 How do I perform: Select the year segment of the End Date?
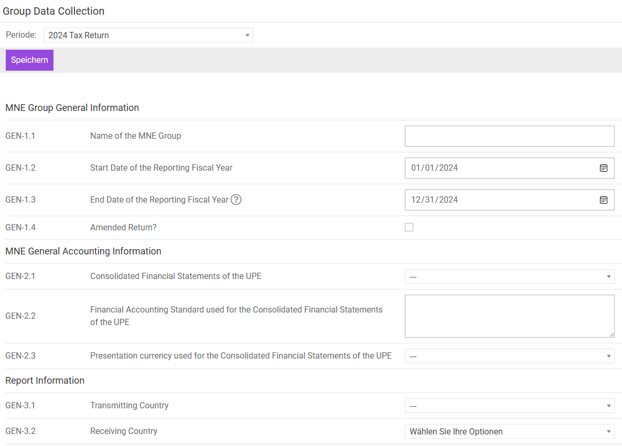[448, 200]
